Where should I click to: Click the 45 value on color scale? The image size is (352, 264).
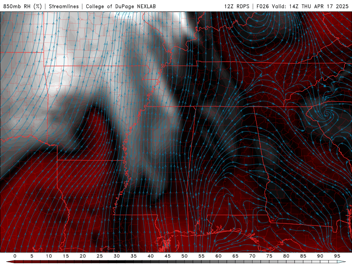168,256
